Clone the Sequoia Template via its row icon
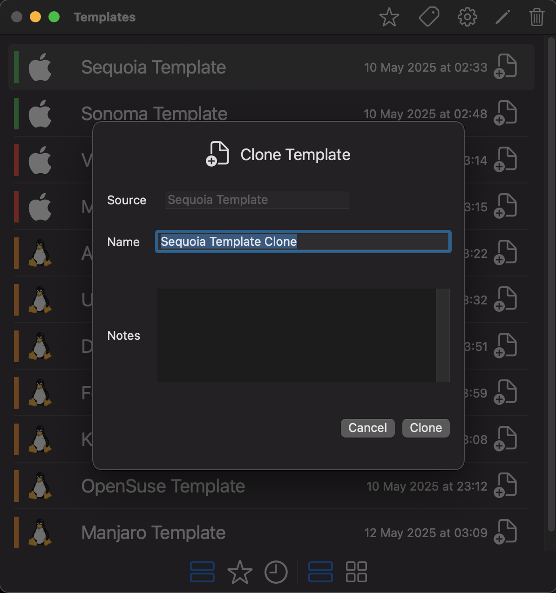The height and width of the screenshot is (593, 556). [x=505, y=66]
